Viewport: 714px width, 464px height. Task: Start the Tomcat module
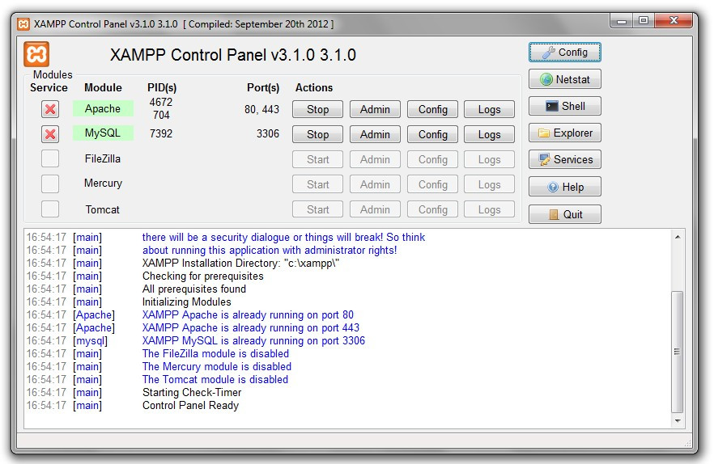(x=317, y=209)
